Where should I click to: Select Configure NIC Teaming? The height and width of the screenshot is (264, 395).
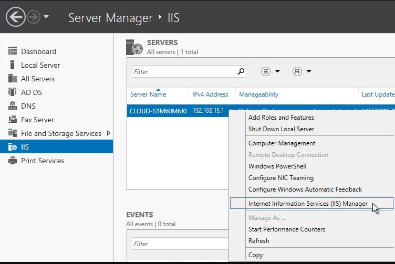(x=281, y=178)
